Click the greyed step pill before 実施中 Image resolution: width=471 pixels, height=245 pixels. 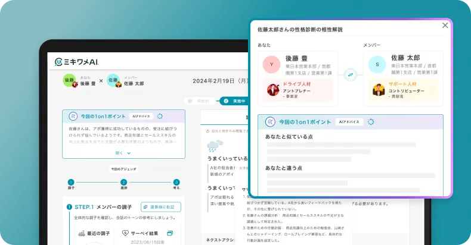tap(200, 101)
